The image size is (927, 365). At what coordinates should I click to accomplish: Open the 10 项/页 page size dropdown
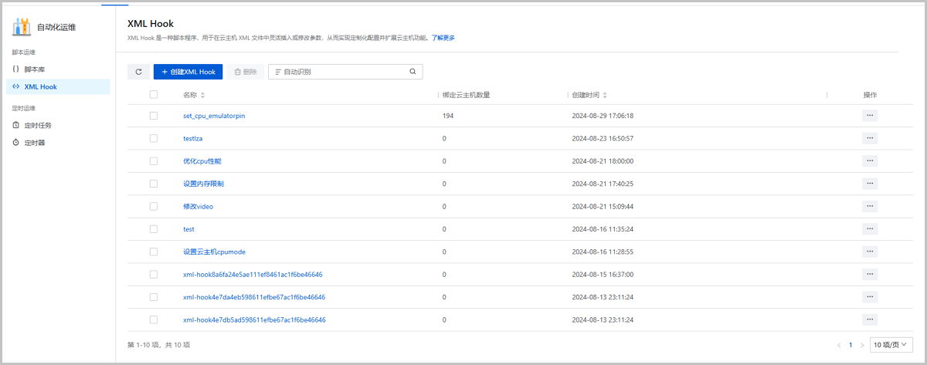891,344
